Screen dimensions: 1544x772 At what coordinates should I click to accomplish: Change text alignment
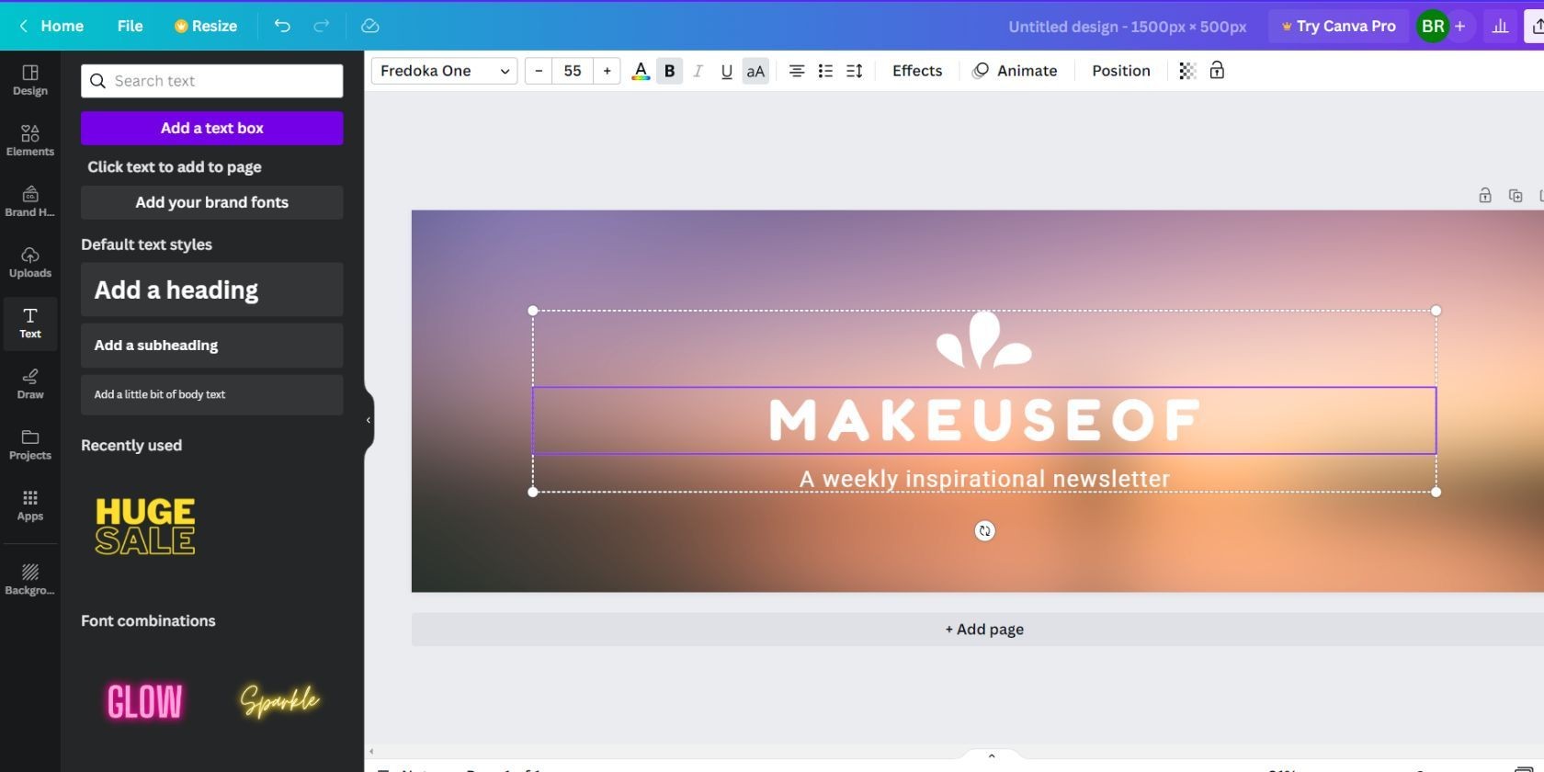pos(797,71)
